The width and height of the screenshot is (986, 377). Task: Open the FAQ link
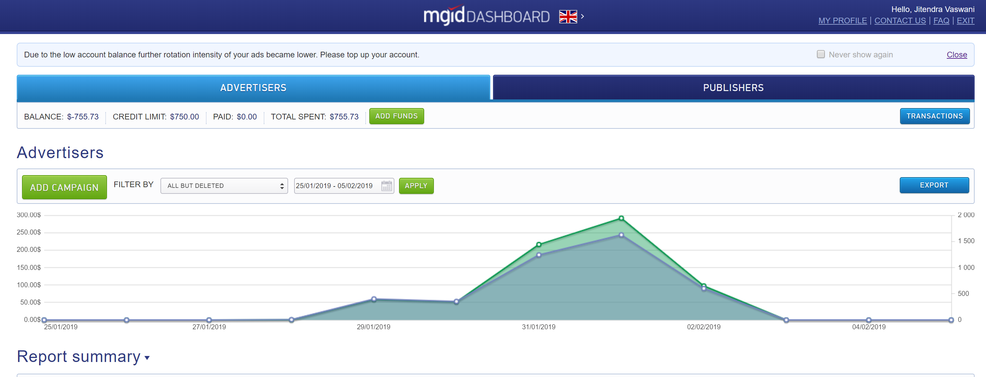941,21
